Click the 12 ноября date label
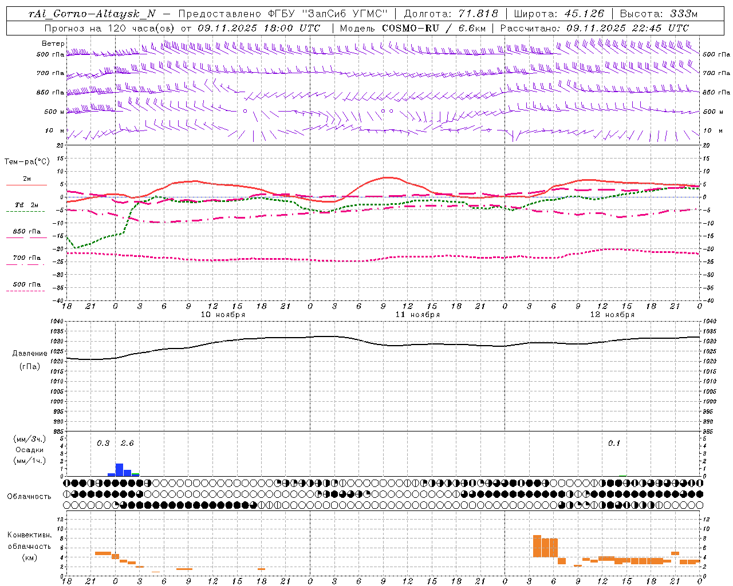Screen dimensions: 733x586 (612, 315)
